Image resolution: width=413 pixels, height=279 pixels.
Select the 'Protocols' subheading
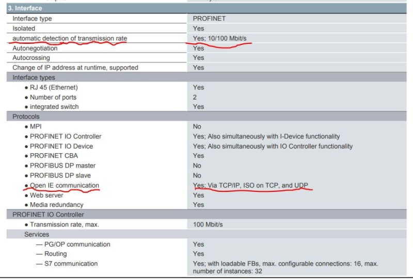tap(26, 117)
